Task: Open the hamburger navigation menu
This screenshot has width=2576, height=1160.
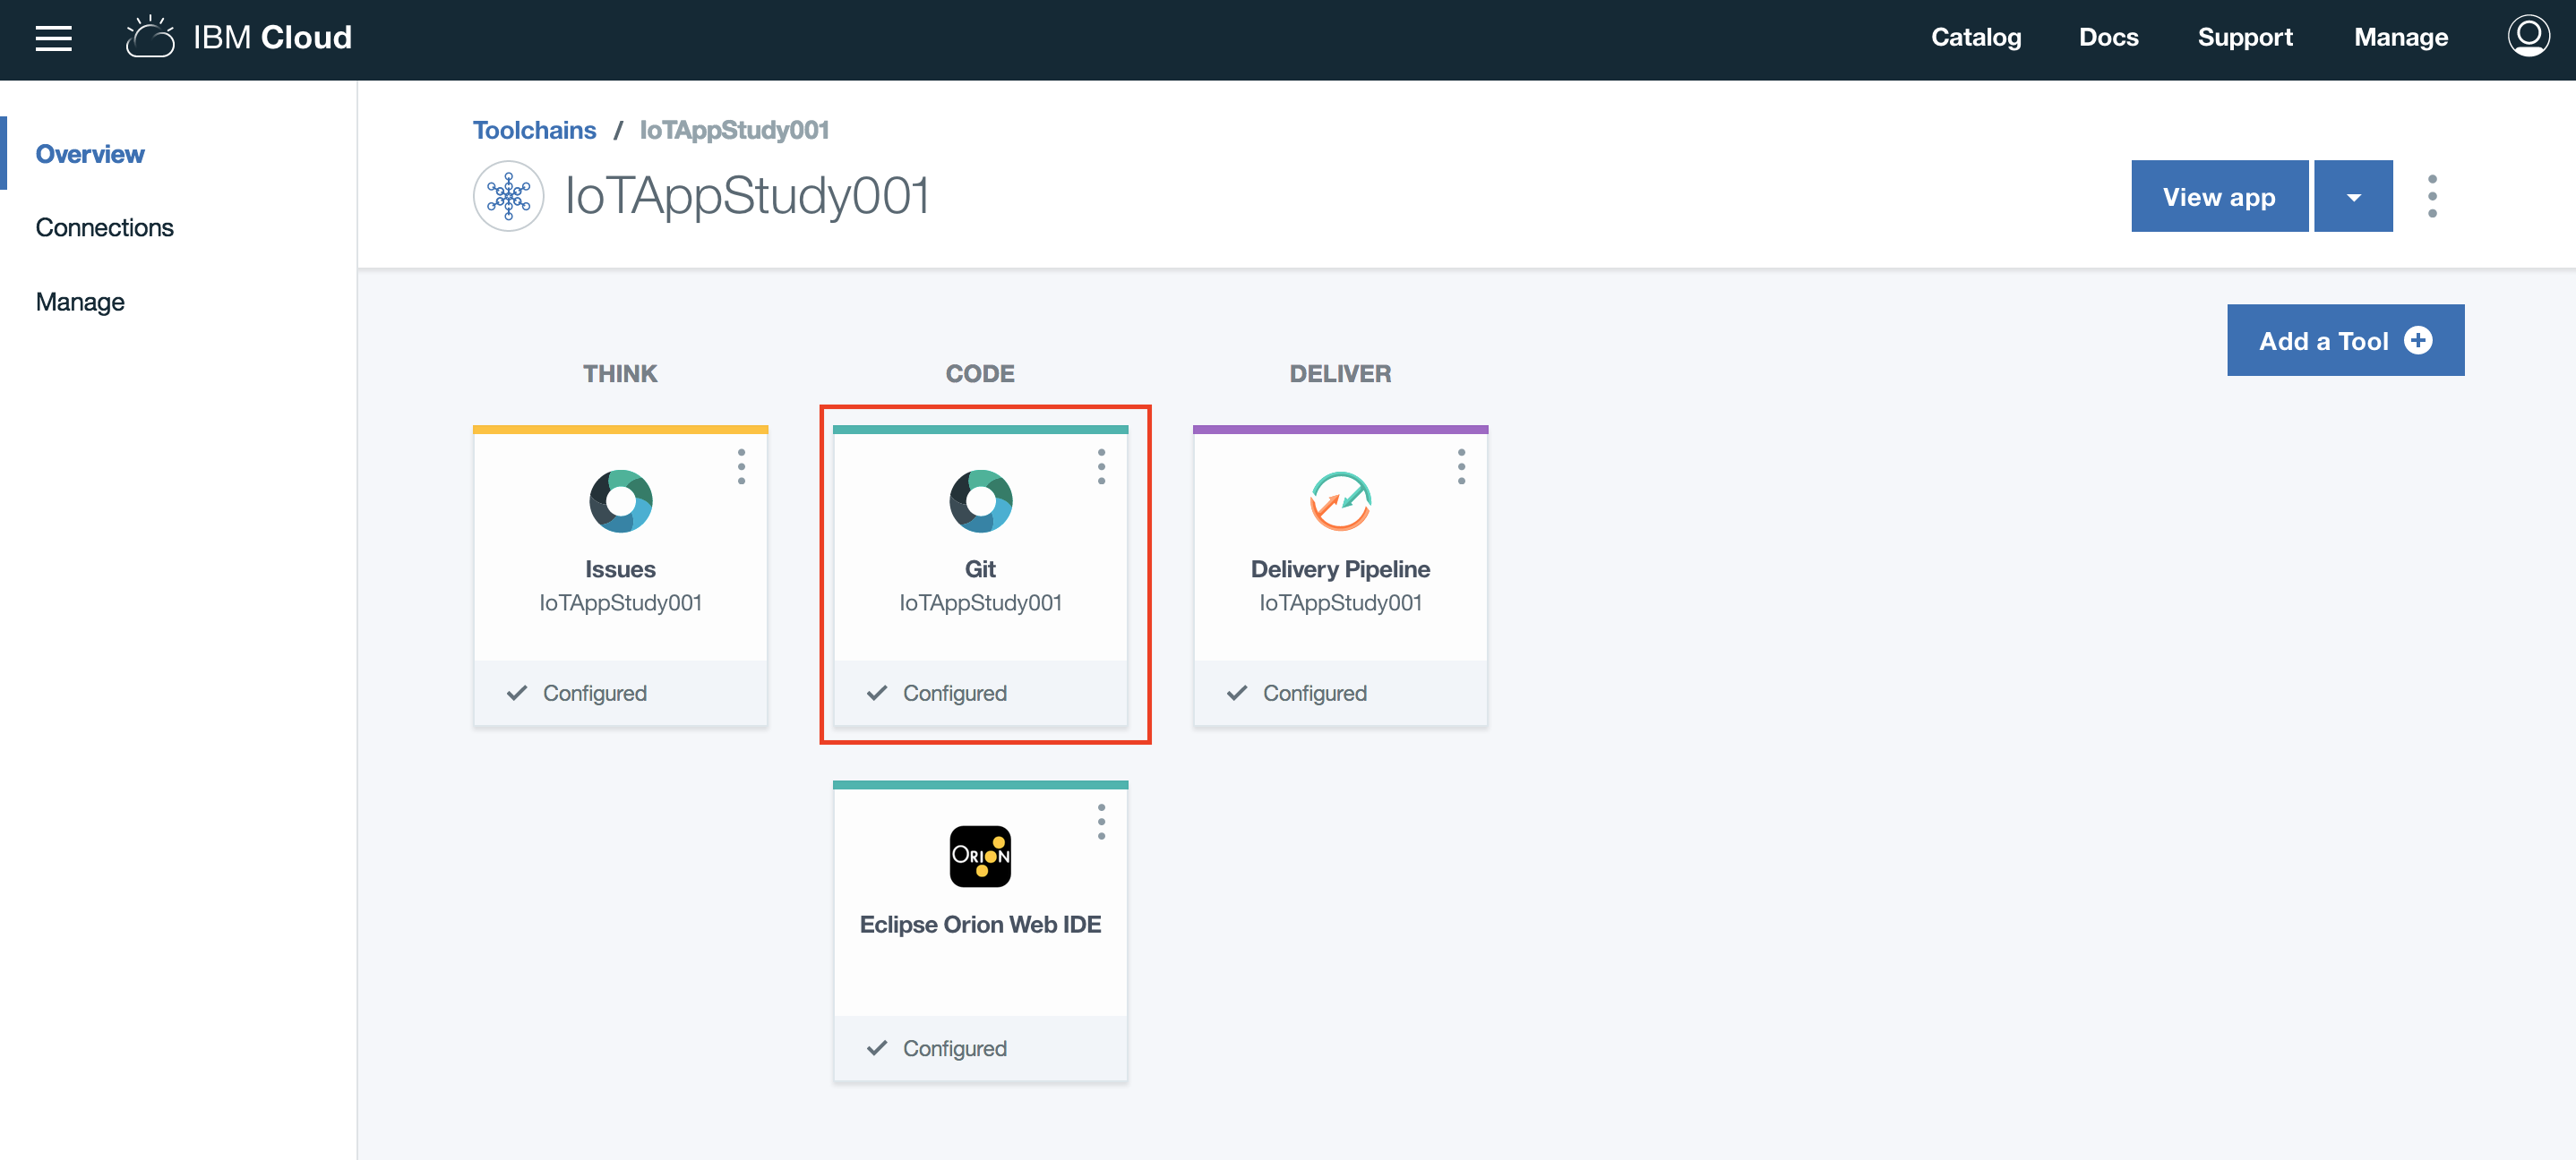Action: (x=53, y=38)
